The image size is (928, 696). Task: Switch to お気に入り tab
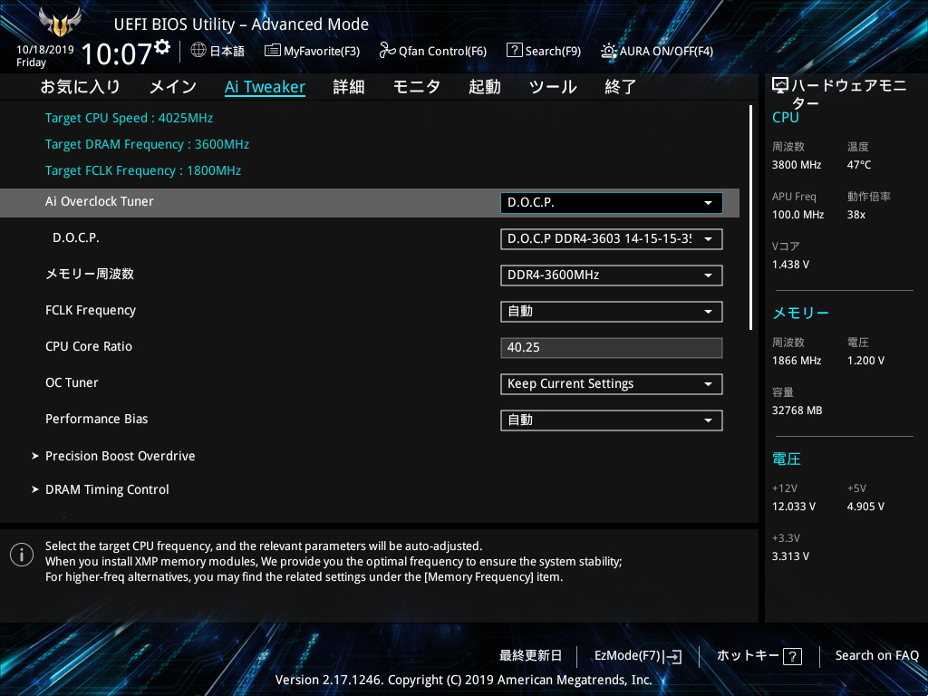[x=80, y=87]
